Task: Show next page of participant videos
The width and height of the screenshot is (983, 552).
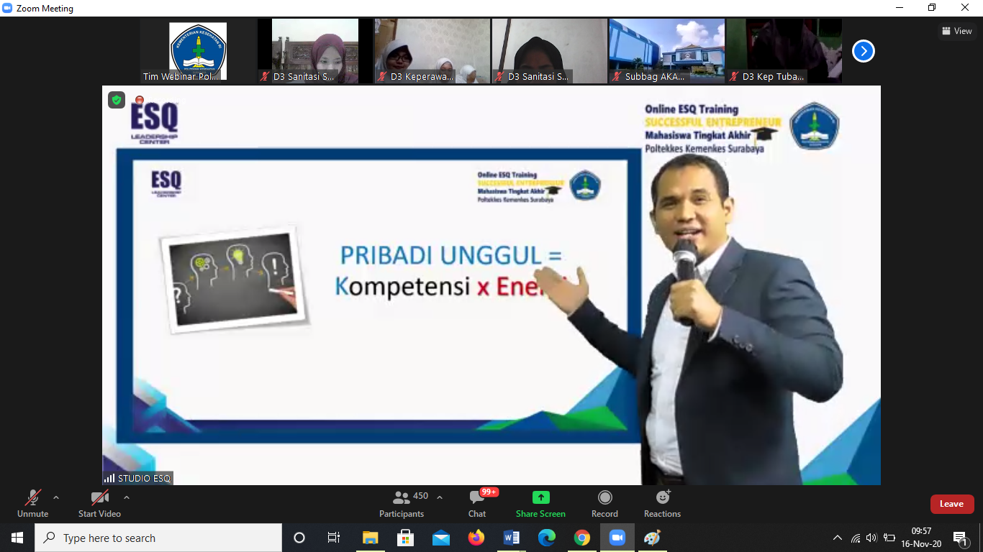Action: [863, 51]
